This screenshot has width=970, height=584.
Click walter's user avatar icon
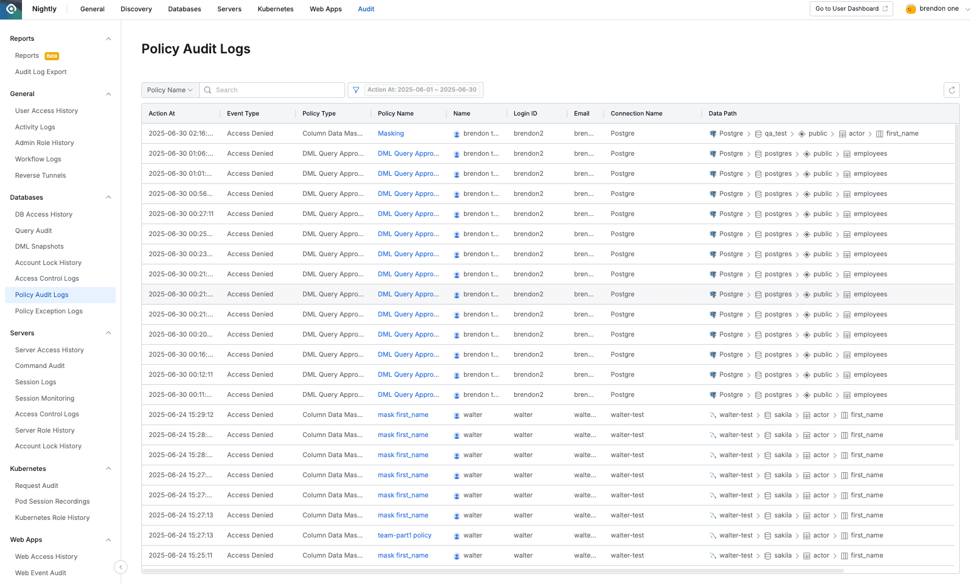pyautogui.click(x=456, y=414)
